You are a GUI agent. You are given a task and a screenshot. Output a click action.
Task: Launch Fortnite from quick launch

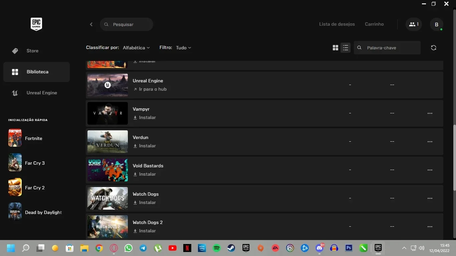coord(25,138)
